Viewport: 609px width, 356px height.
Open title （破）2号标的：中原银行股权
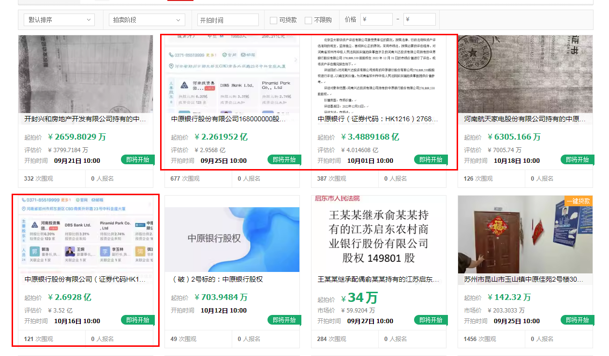click(217, 279)
